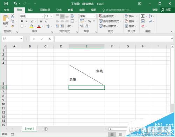This screenshot has height=137, width=175.
Task: Open the font color dropdown arrow
Action: [x=42, y=26]
